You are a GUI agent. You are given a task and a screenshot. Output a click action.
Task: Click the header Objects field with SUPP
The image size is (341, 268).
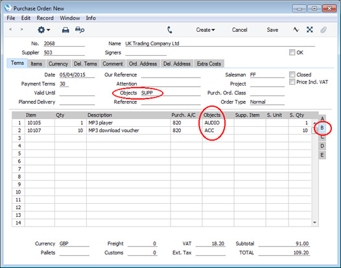(x=170, y=93)
